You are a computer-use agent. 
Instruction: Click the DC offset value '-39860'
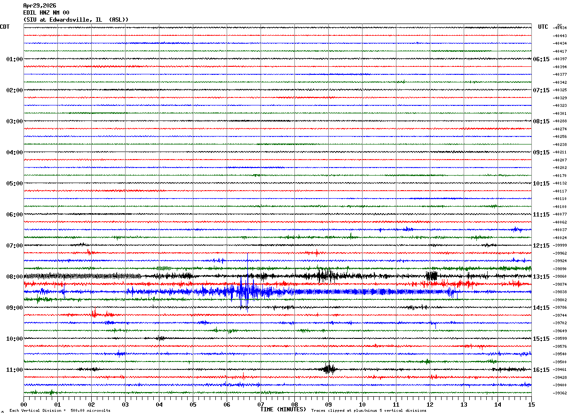pyautogui.click(x=560, y=277)
